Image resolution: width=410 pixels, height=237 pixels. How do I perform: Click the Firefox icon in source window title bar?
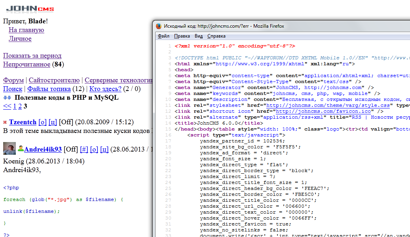(159, 26)
